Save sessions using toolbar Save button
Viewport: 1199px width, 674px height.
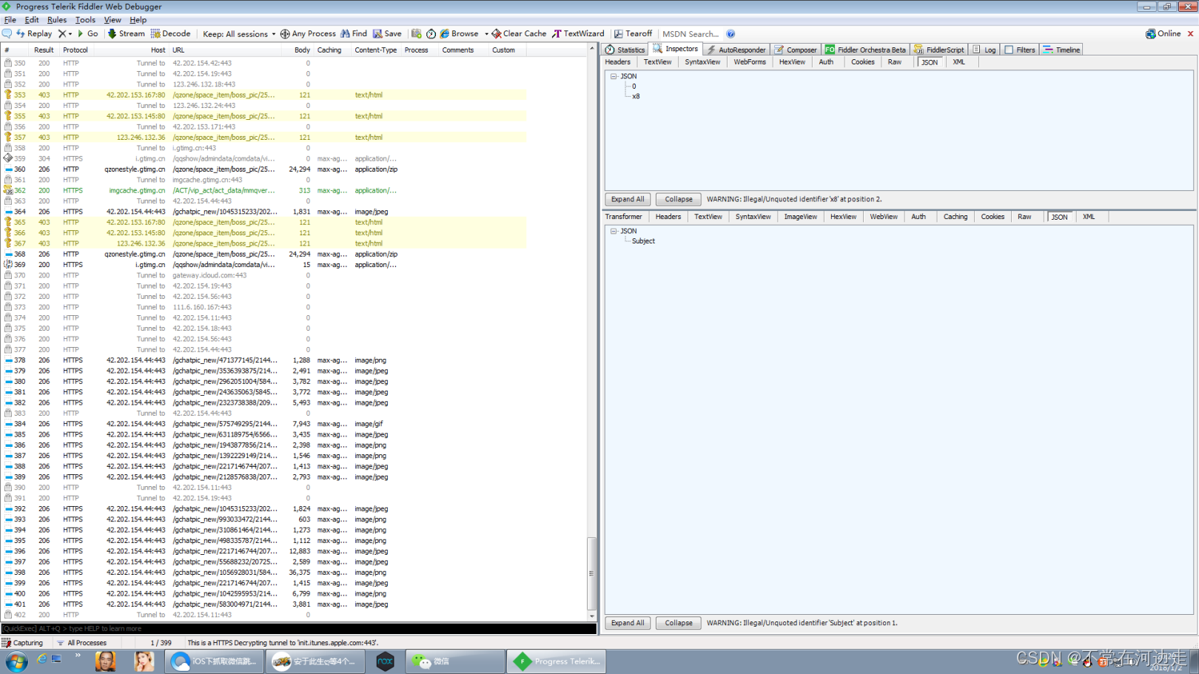click(387, 34)
